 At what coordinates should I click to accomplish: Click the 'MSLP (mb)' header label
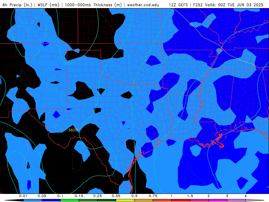48,5
